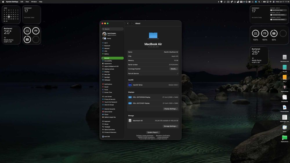Select Network in the settings sidebar
The width and height of the screenshot is (290, 163).
click(113, 48)
